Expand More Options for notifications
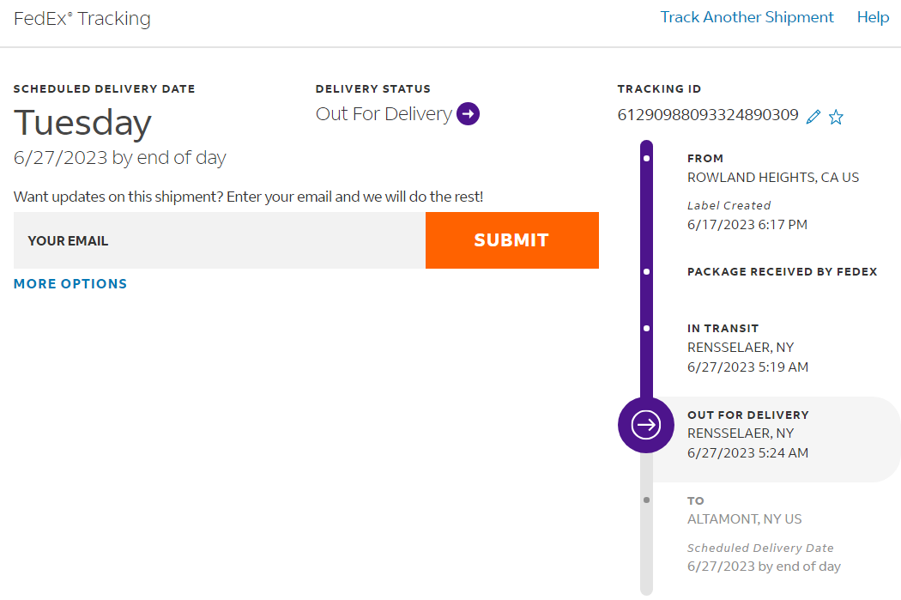The height and width of the screenshot is (600, 901). [x=70, y=283]
